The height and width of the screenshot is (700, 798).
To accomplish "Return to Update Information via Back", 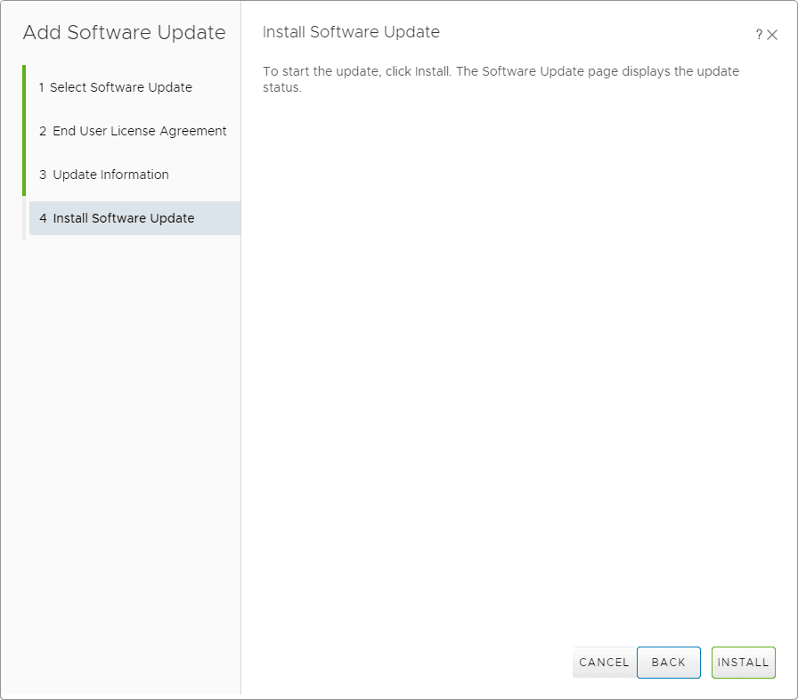I will click(668, 663).
